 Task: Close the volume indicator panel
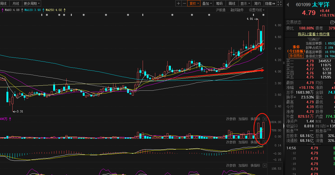coord(265,119)
